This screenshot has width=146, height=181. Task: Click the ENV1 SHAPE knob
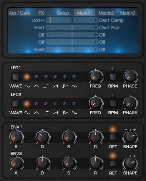[130, 137]
